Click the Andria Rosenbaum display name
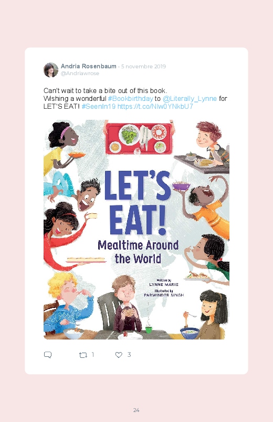The width and height of the screenshot is (273, 422). pos(89,66)
